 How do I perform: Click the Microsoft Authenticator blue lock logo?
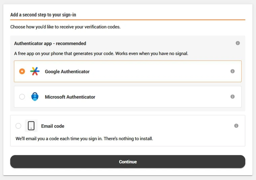click(x=35, y=97)
